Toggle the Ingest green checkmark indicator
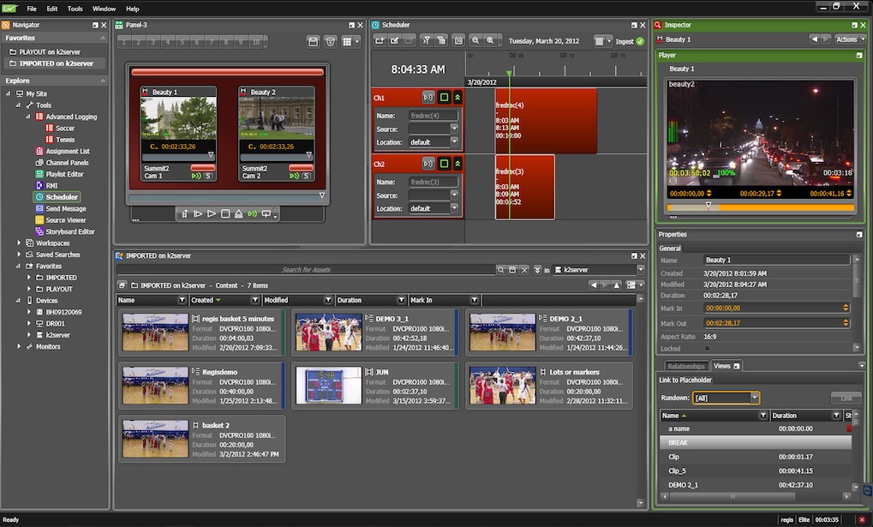Viewport: 873px width, 527px height. [x=640, y=41]
